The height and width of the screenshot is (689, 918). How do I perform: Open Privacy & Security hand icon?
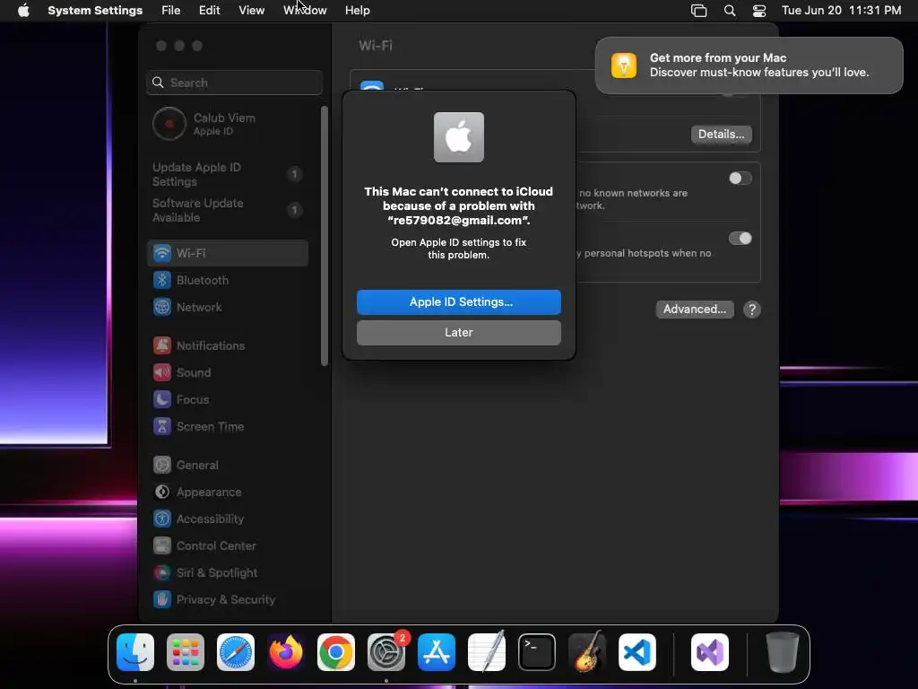tap(162, 600)
